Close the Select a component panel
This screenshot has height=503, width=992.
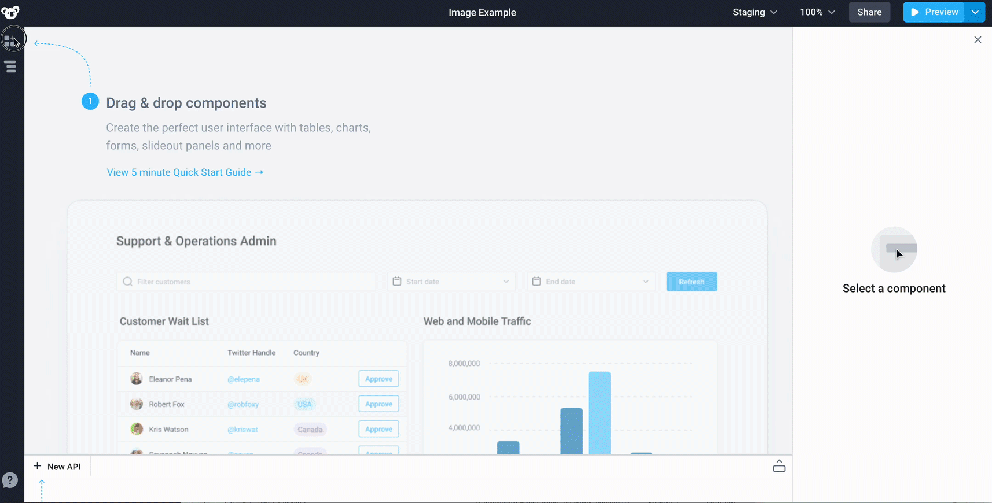(978, 40)
